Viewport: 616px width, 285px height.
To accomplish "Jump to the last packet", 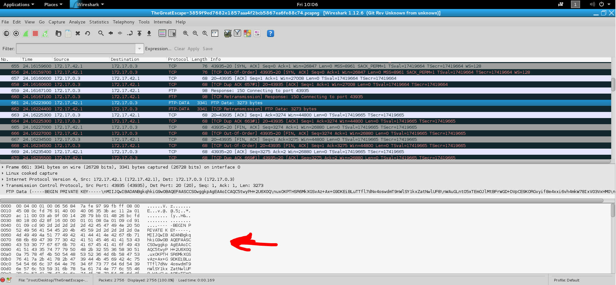I will 149,33.
